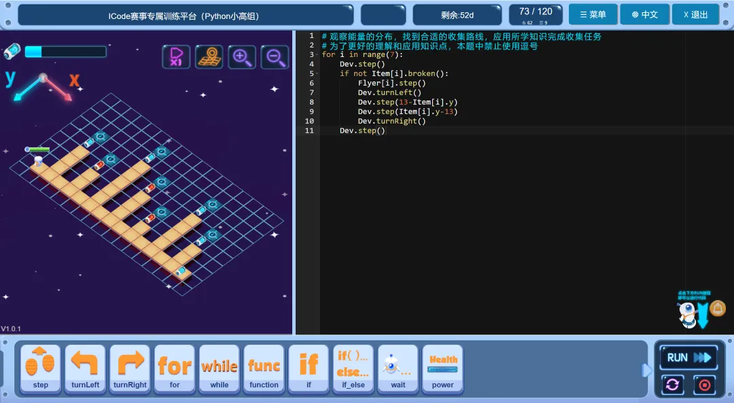
Task: Click the first comment line
Action: (461, 36)
